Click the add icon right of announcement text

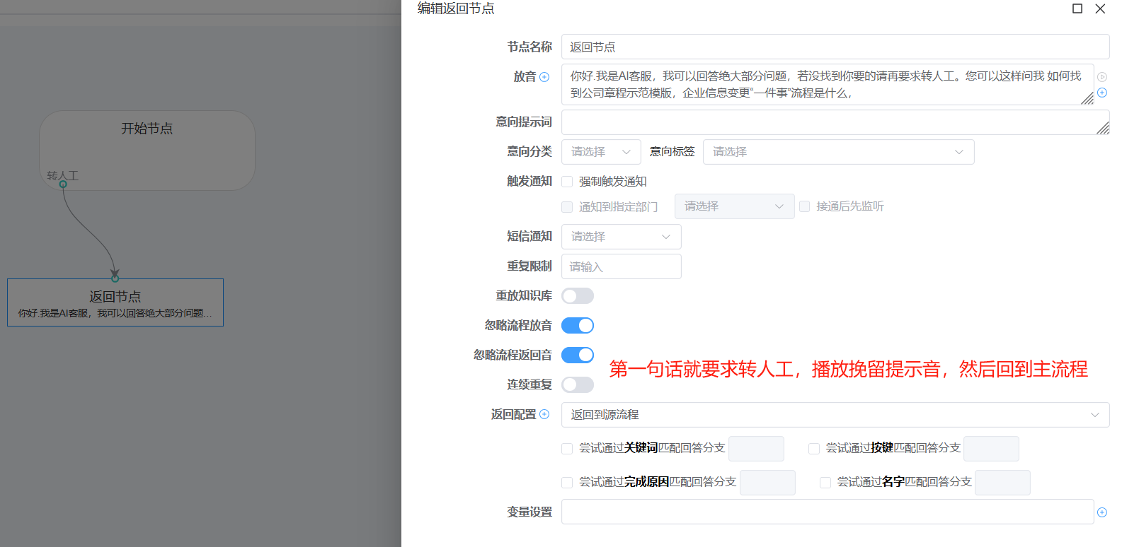[x=1102, y=93]
